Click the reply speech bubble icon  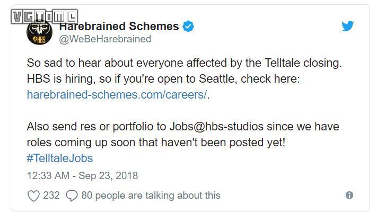coord(72,196)
